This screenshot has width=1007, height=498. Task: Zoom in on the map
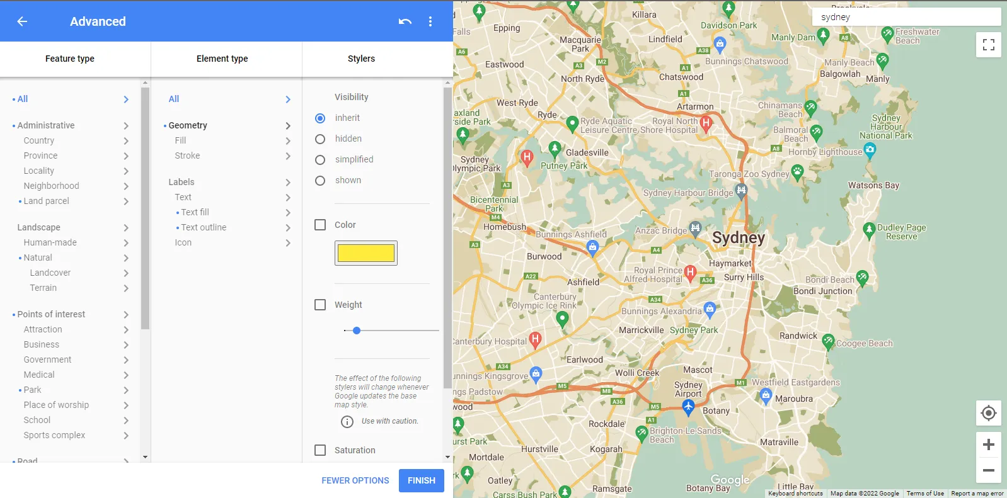click(x=988, y=444)
